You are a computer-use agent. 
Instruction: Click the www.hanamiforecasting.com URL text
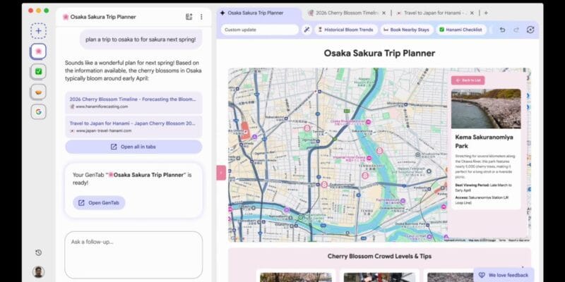coord(102,107)
